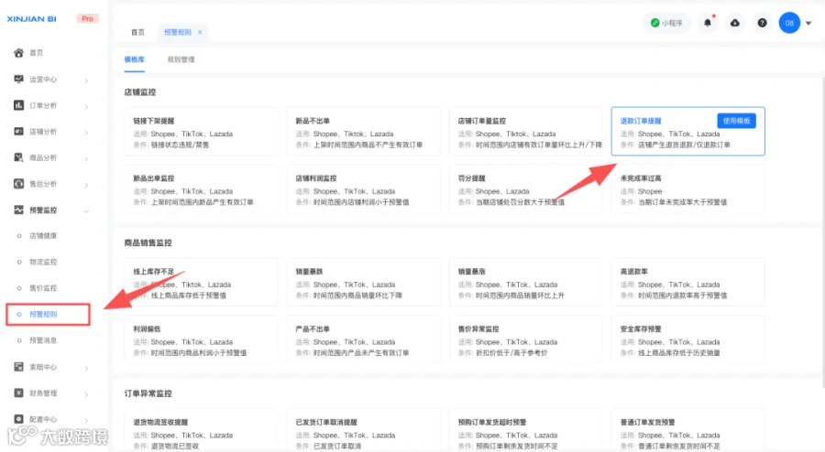Select the 链接下架提醒 template card
The image size is (825, 452).
[201, 132]
